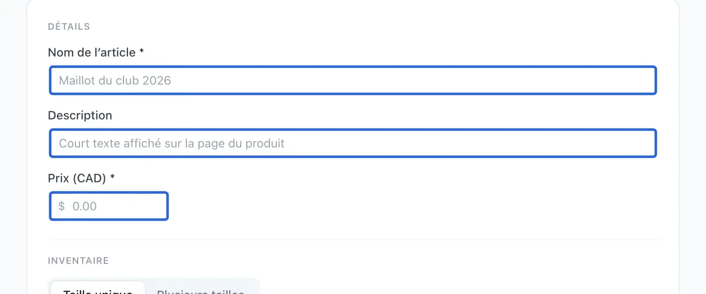Click the empty card area right of the price field
Image resolution: width=706 pixels, height=294 pixels.
tap(413, 206)
